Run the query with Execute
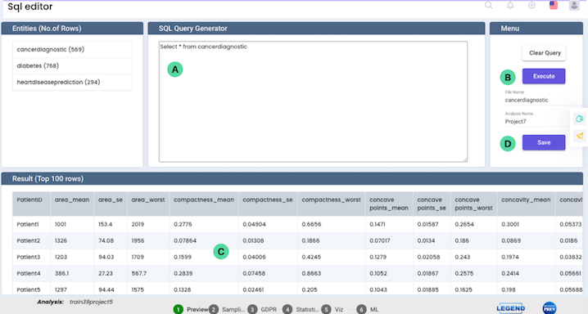This screenshot has width=588, height=314. 544,76
